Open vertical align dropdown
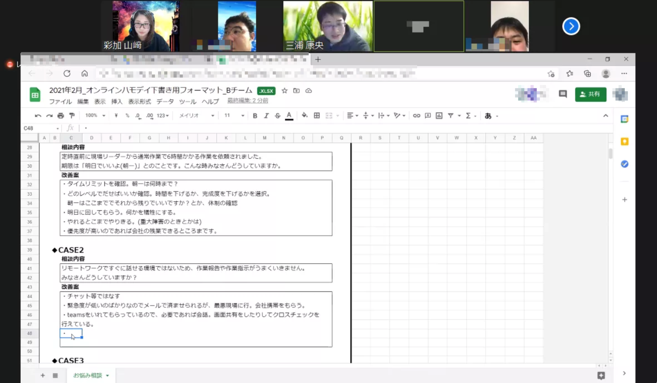Image resolution: width=657 pixels, height=383 pixels. tap(368, 116)
